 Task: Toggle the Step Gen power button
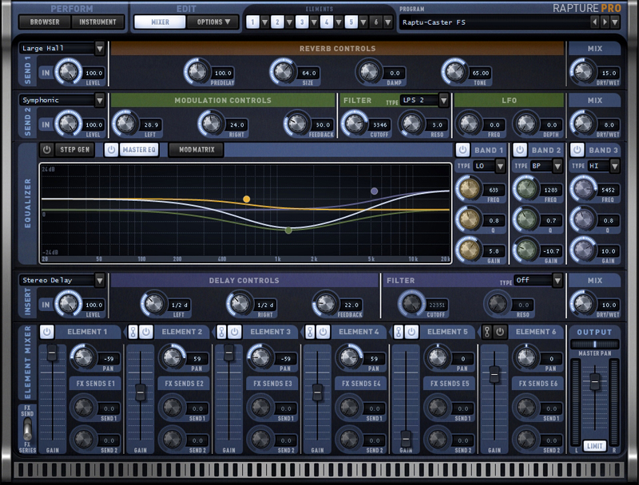point(46,149)
